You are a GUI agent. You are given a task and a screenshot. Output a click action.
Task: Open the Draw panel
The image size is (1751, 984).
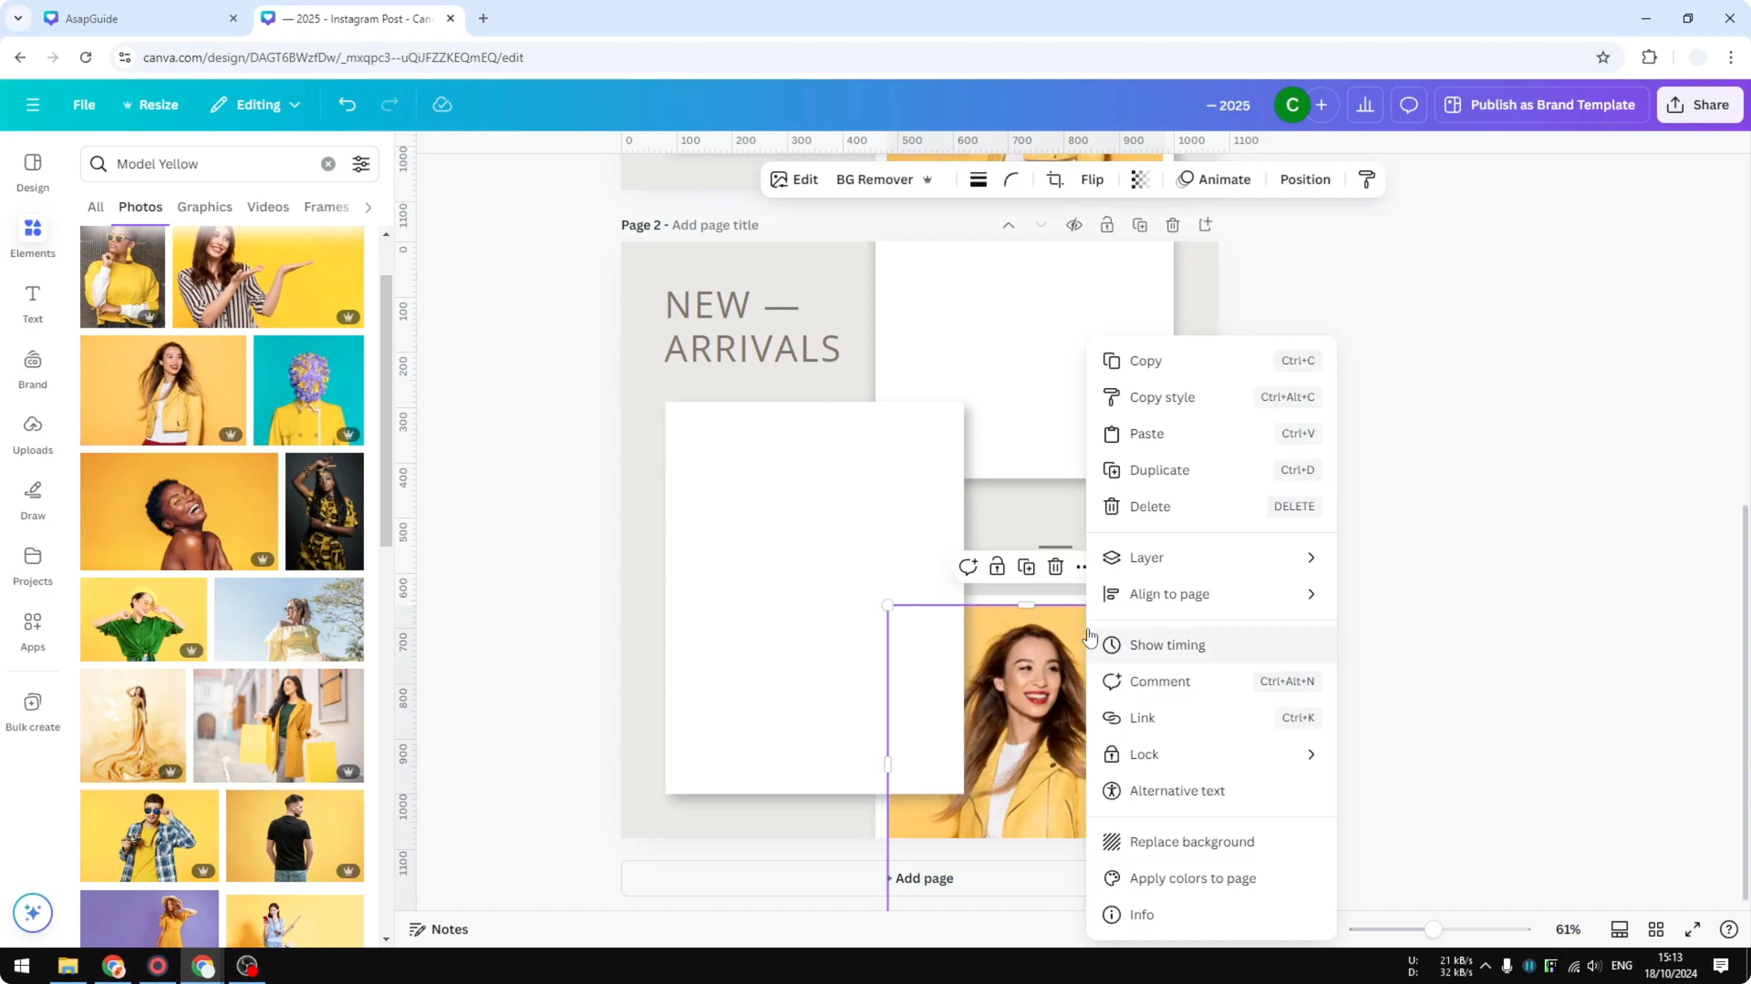tap(32, 499)
